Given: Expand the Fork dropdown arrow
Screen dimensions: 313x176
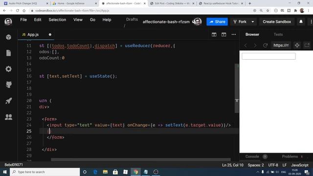Looking at the screenshot, I should point(252,22).
